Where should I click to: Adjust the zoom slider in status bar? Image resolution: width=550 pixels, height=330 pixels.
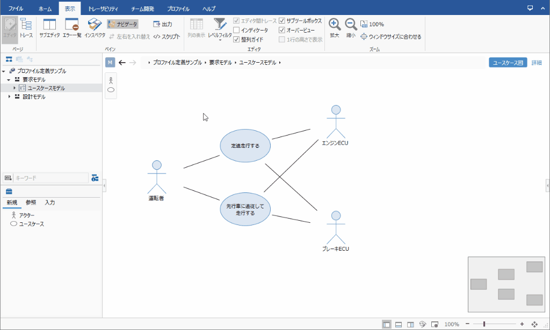484,324
